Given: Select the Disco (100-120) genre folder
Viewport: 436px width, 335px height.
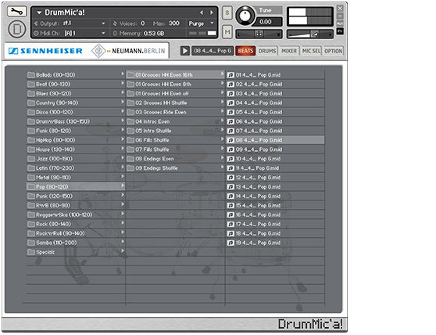Looking at the screenshot, I should 75,112.
